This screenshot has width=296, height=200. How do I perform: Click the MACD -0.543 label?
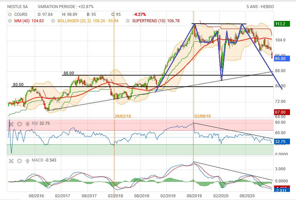click(x=44, y=160)
